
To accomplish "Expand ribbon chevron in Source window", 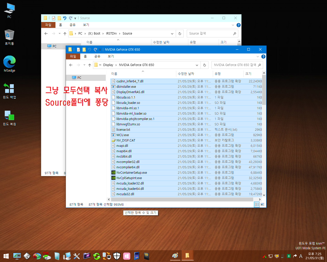I will 233,25.
